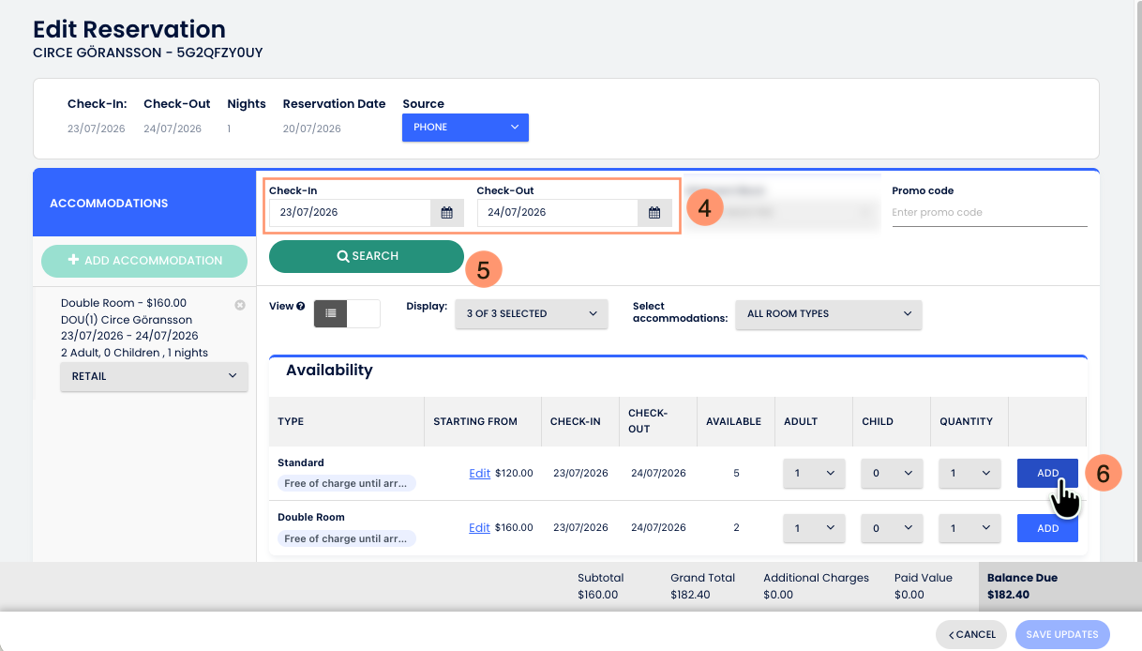Click the Check-Out date input field

(x=558, y=213)
